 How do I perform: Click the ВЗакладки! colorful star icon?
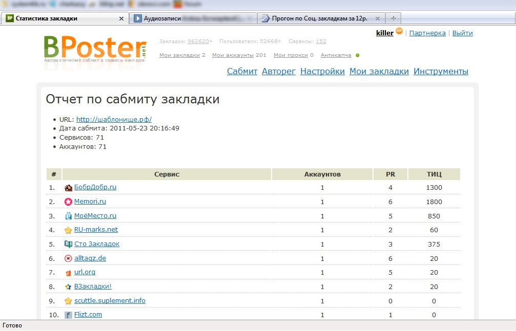(x=68, y=286)
